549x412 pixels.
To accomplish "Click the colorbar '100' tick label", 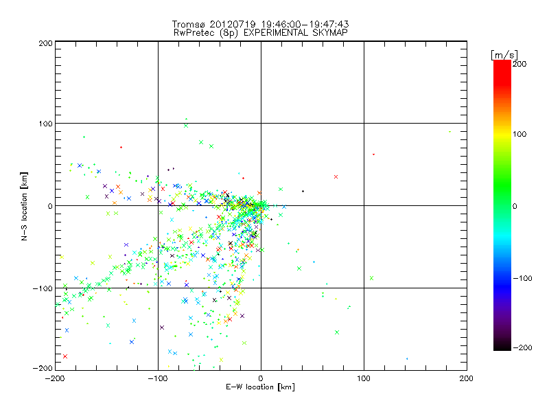I will (519, 134).
